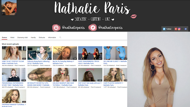Open the Facebook icon link
The height and width of the screenshot is (107, 190).
click(x=186, y=29)
